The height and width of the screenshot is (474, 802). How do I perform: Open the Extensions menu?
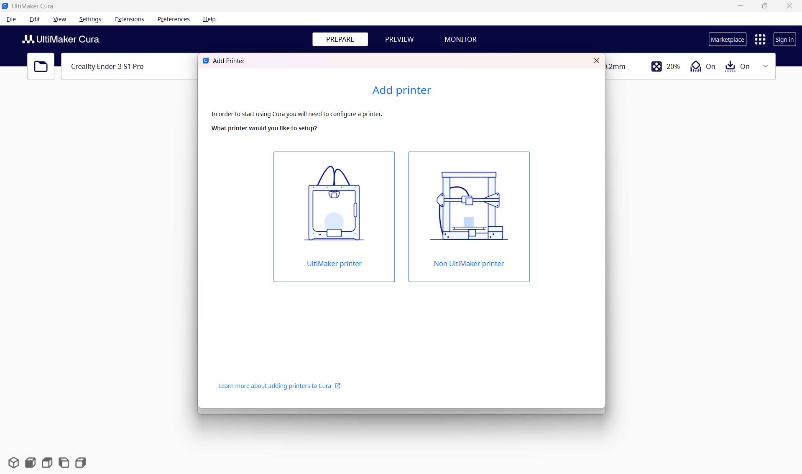click(130, 19)
